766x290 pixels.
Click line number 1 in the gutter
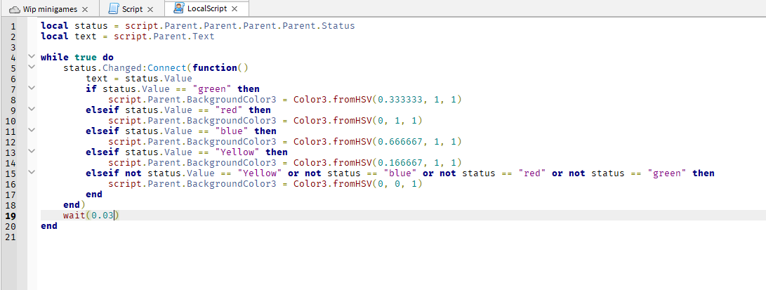[12, 25]
